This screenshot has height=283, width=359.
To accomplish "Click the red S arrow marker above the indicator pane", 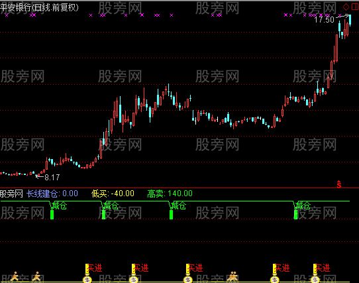I will (339, 184).
